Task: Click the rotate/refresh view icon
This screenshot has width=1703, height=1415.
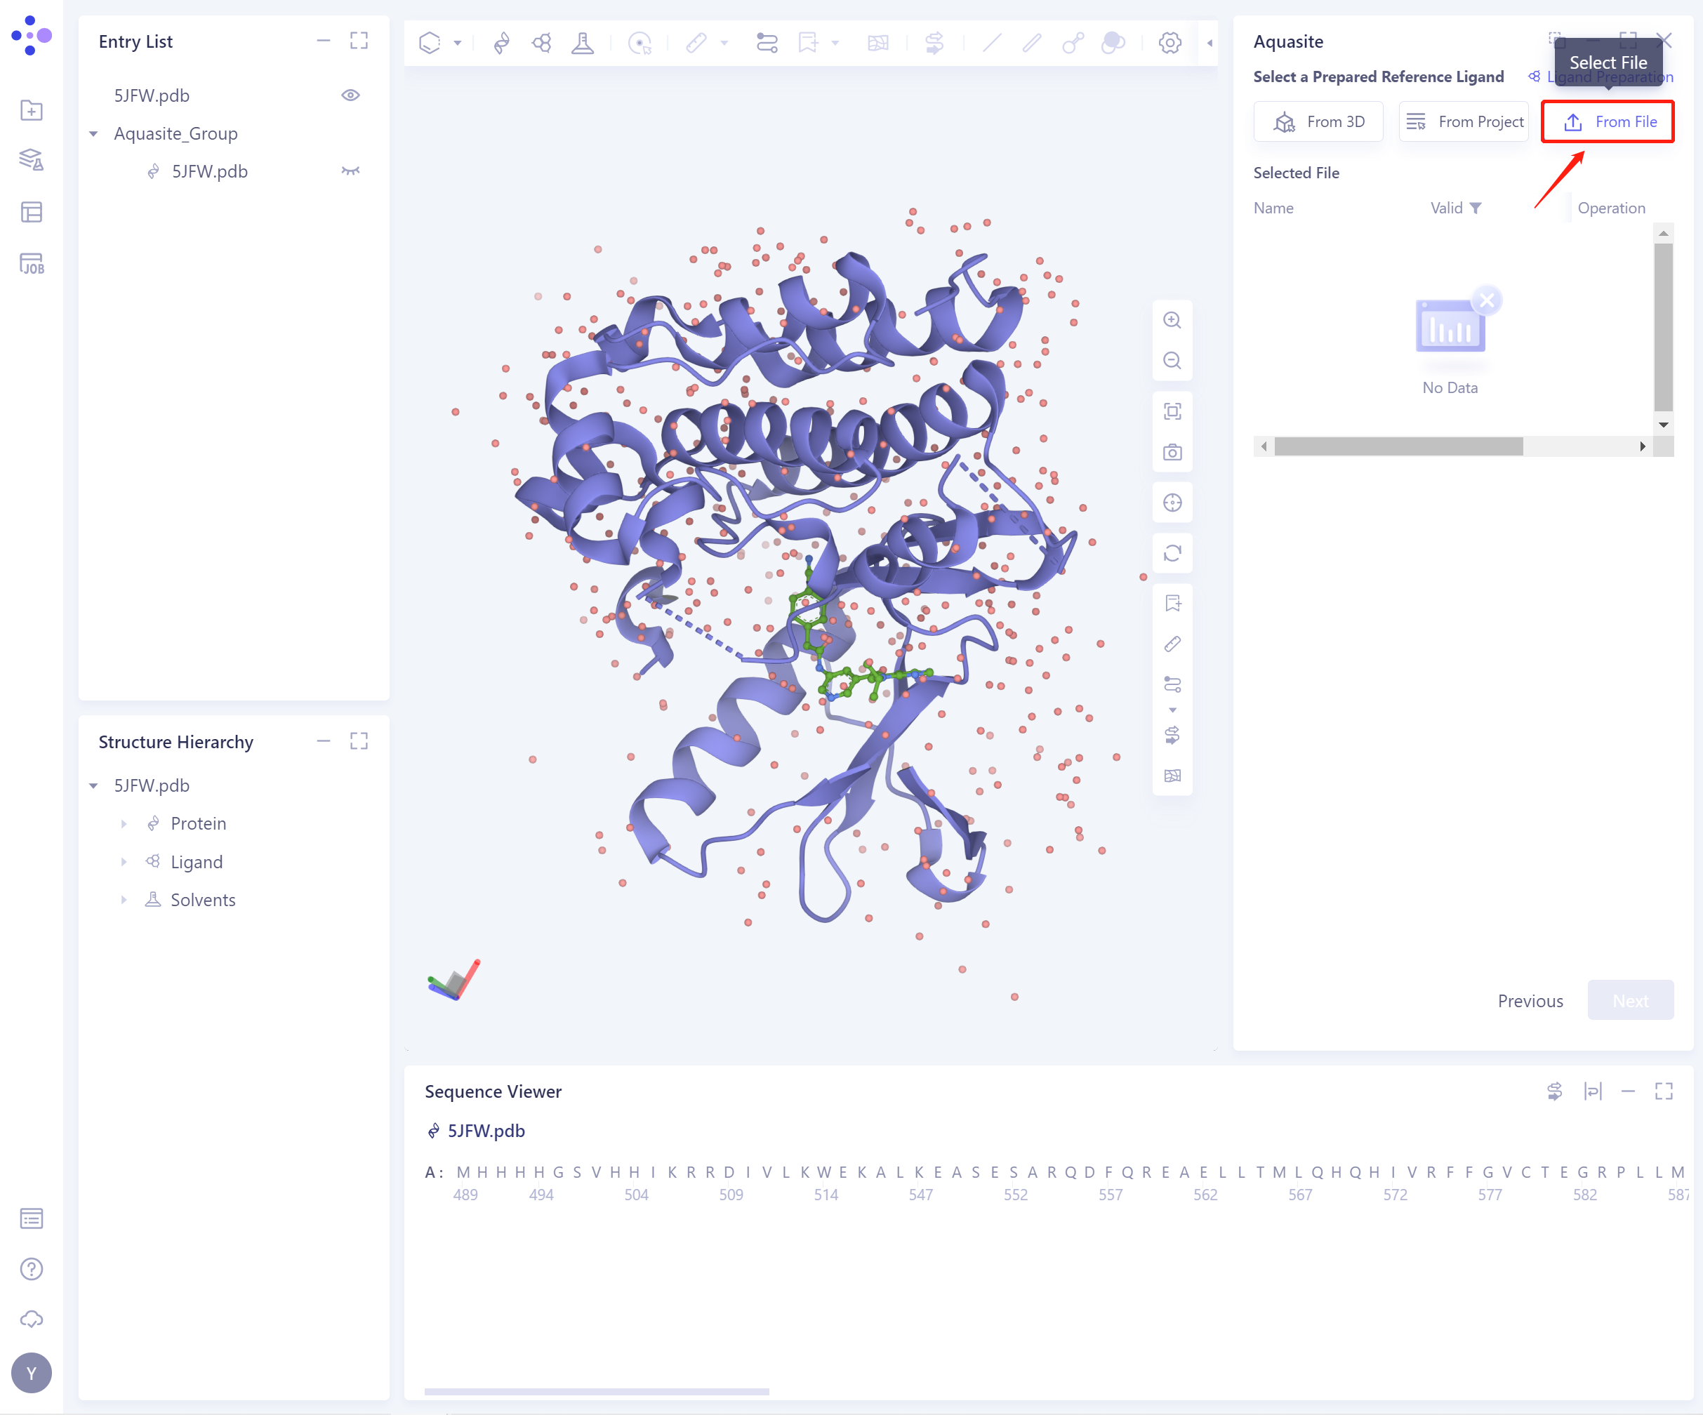Action: pyautogui.click(x=1172, y=553)
